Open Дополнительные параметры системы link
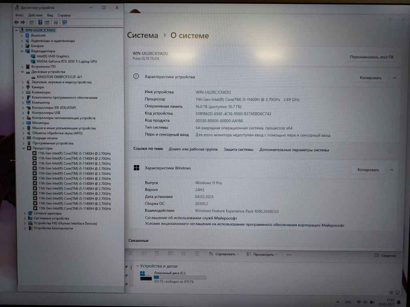 click(x=294, y=150)
